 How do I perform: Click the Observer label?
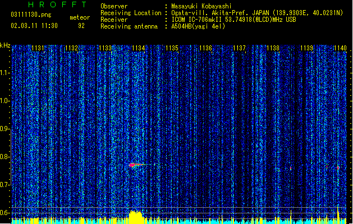click(114, 6)
